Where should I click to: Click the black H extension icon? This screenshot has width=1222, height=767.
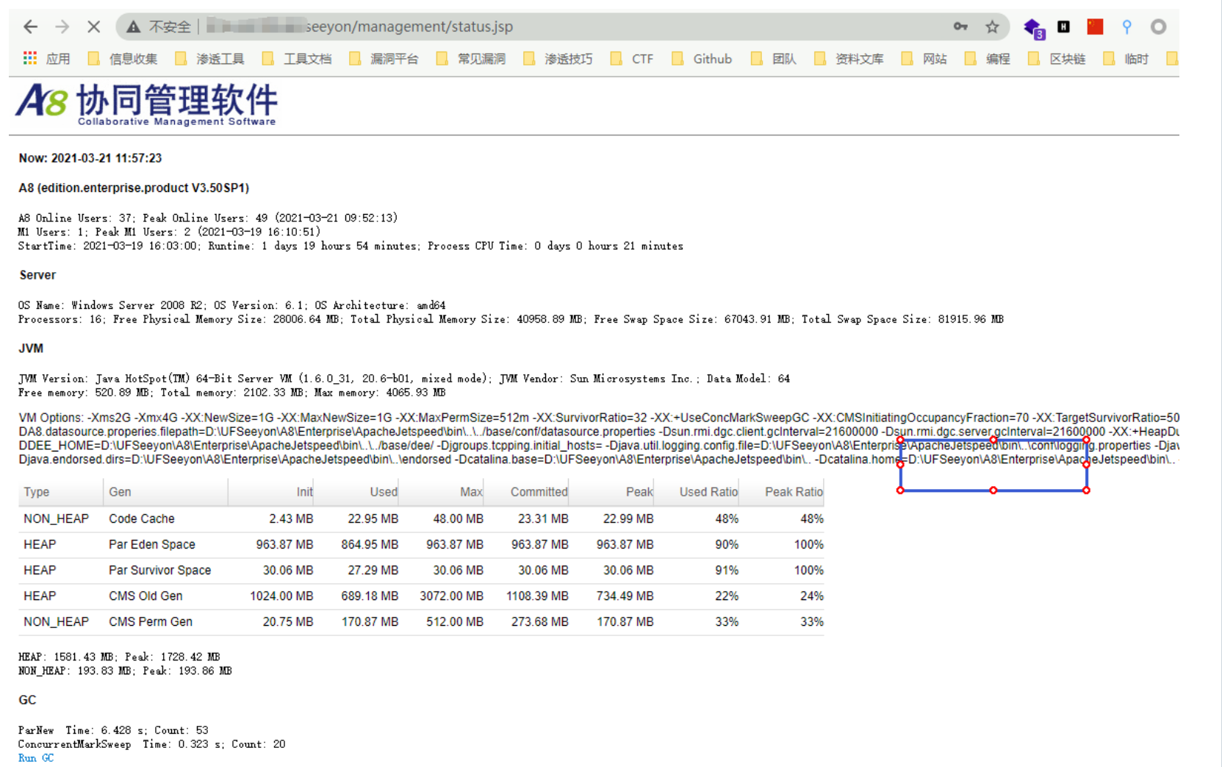(1063, 27)
